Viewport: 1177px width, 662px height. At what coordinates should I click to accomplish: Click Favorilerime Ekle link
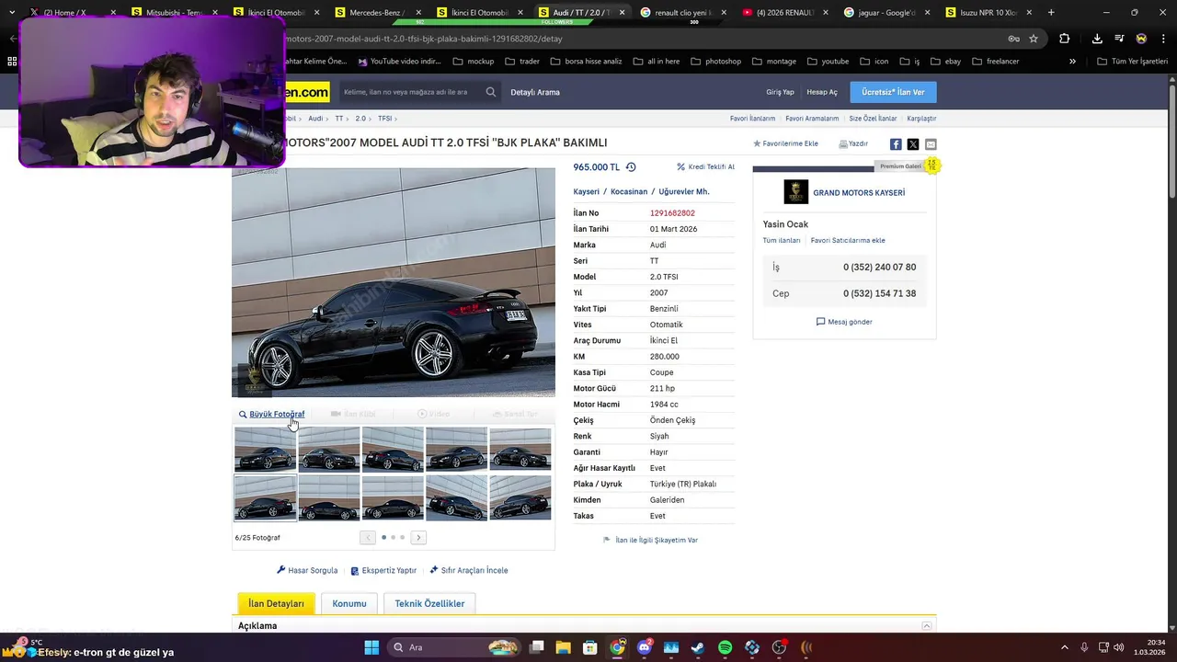coord(785,143)
